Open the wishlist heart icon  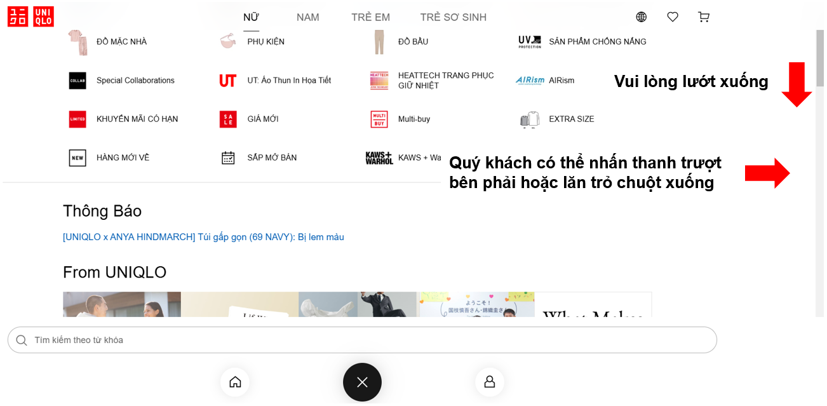(673, 17)
